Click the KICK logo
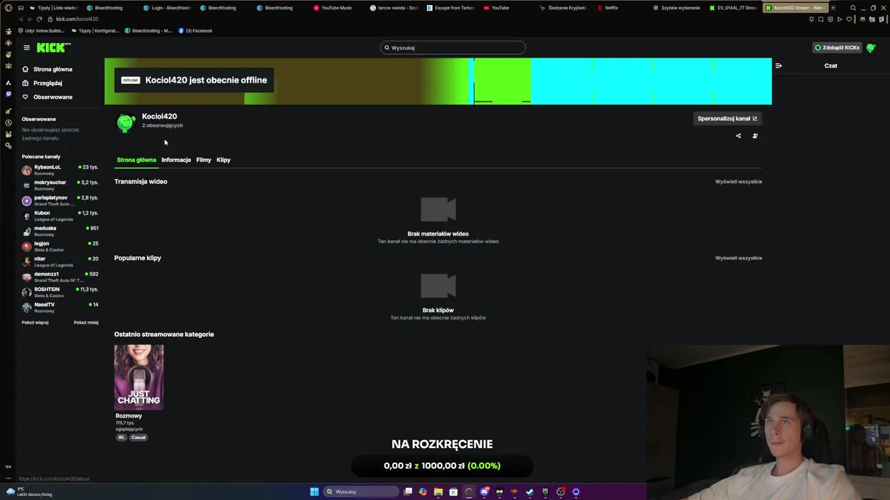The image size is (890, 500). coord(53,47)
